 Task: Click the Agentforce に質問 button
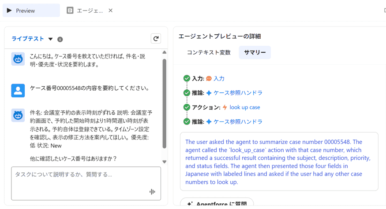tap(217, 202)
